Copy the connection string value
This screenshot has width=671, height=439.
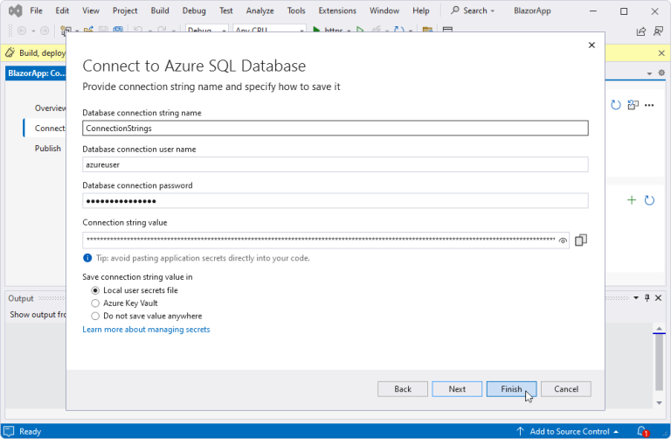point(581,240)
